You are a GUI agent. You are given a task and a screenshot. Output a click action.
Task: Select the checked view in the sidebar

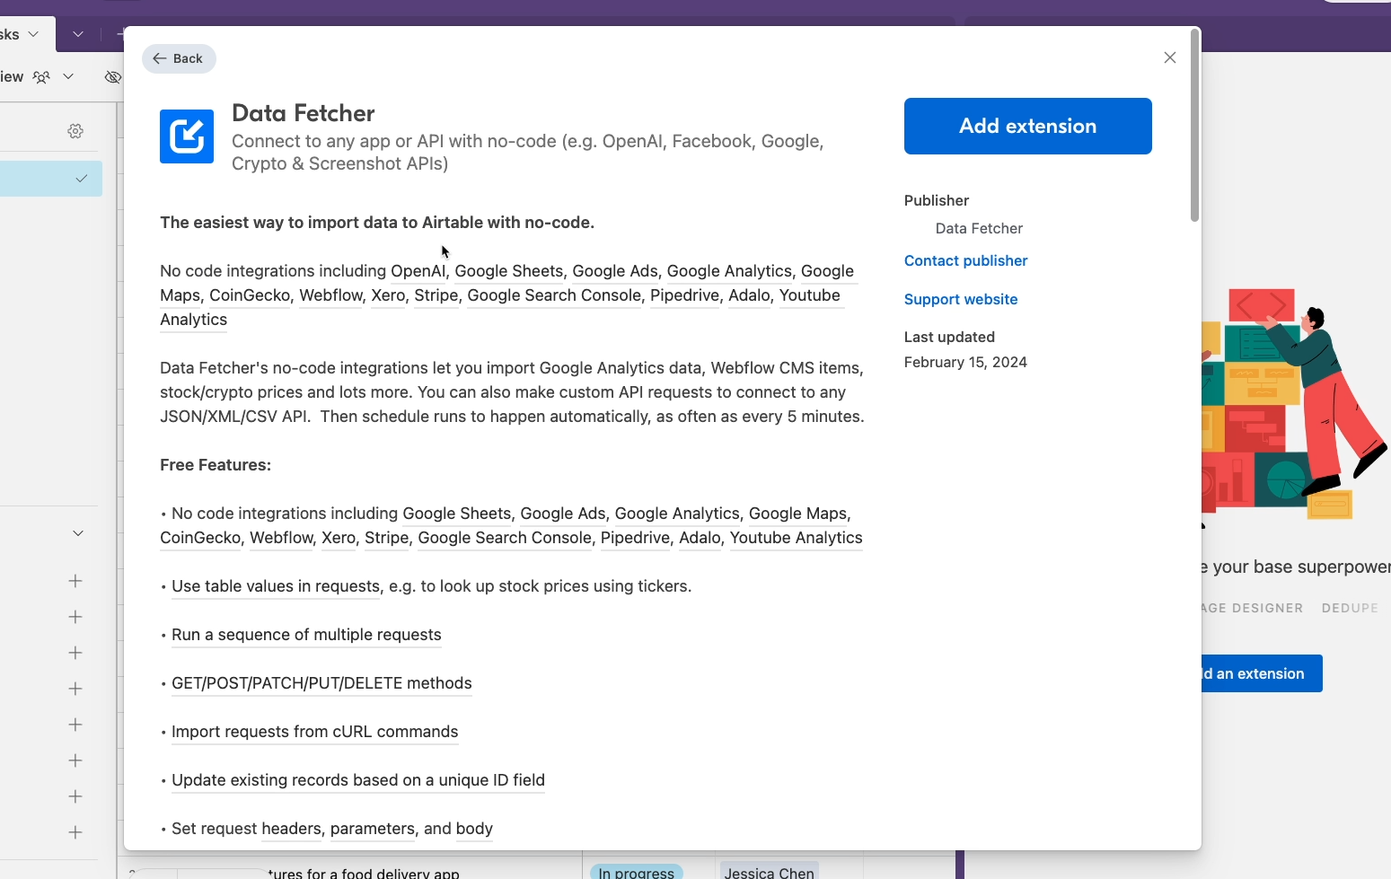tap(51, 179)
